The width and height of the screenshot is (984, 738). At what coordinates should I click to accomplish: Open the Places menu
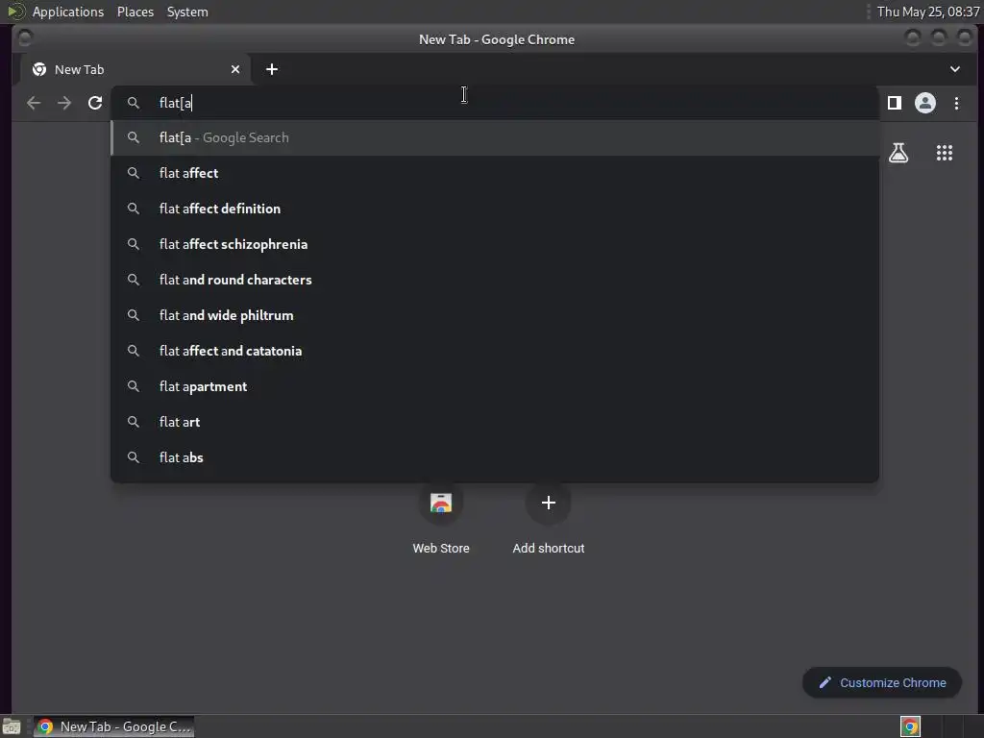click(135, 12)
